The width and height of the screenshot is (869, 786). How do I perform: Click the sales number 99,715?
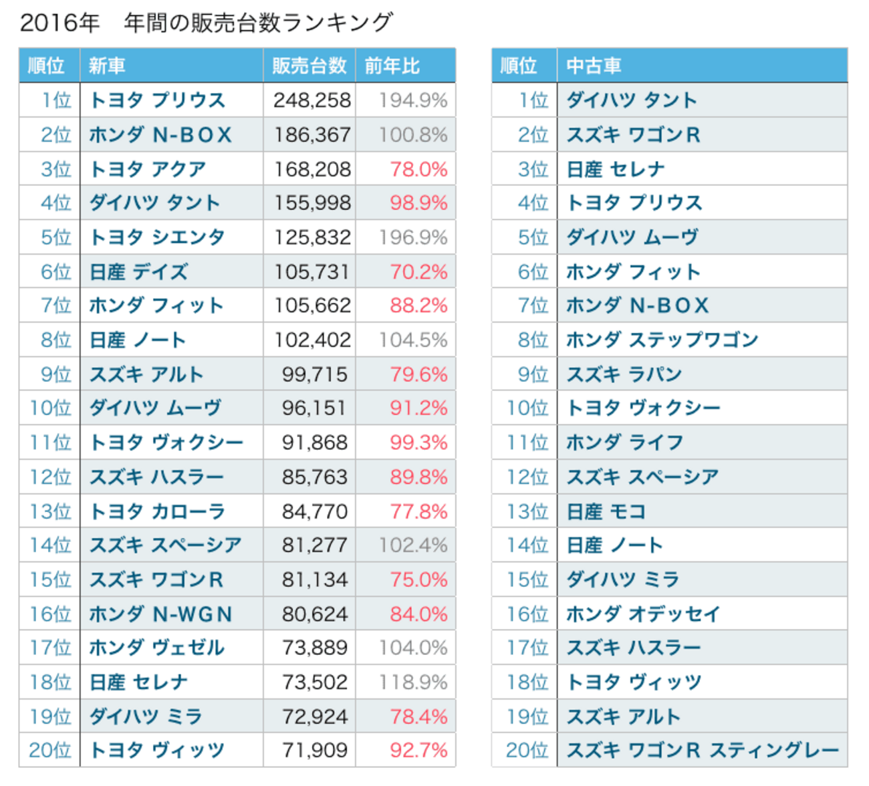click(x=314, y=374)
